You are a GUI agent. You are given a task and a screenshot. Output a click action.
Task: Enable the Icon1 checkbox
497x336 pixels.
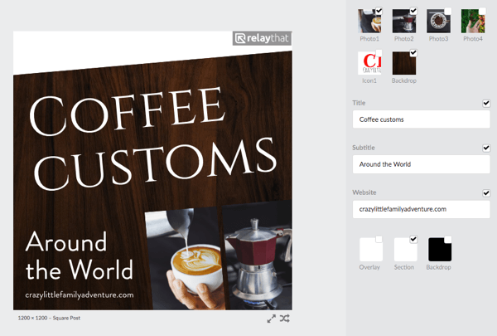pyautogui.click(x=379, y=53)
